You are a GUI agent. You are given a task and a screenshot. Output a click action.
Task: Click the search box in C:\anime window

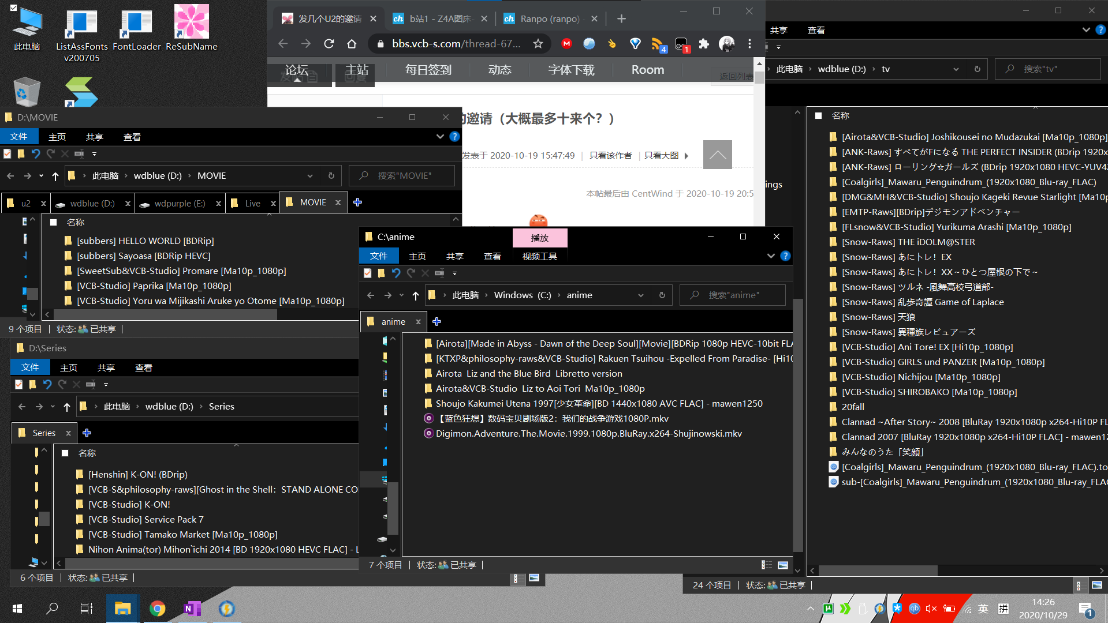point(733,295)
